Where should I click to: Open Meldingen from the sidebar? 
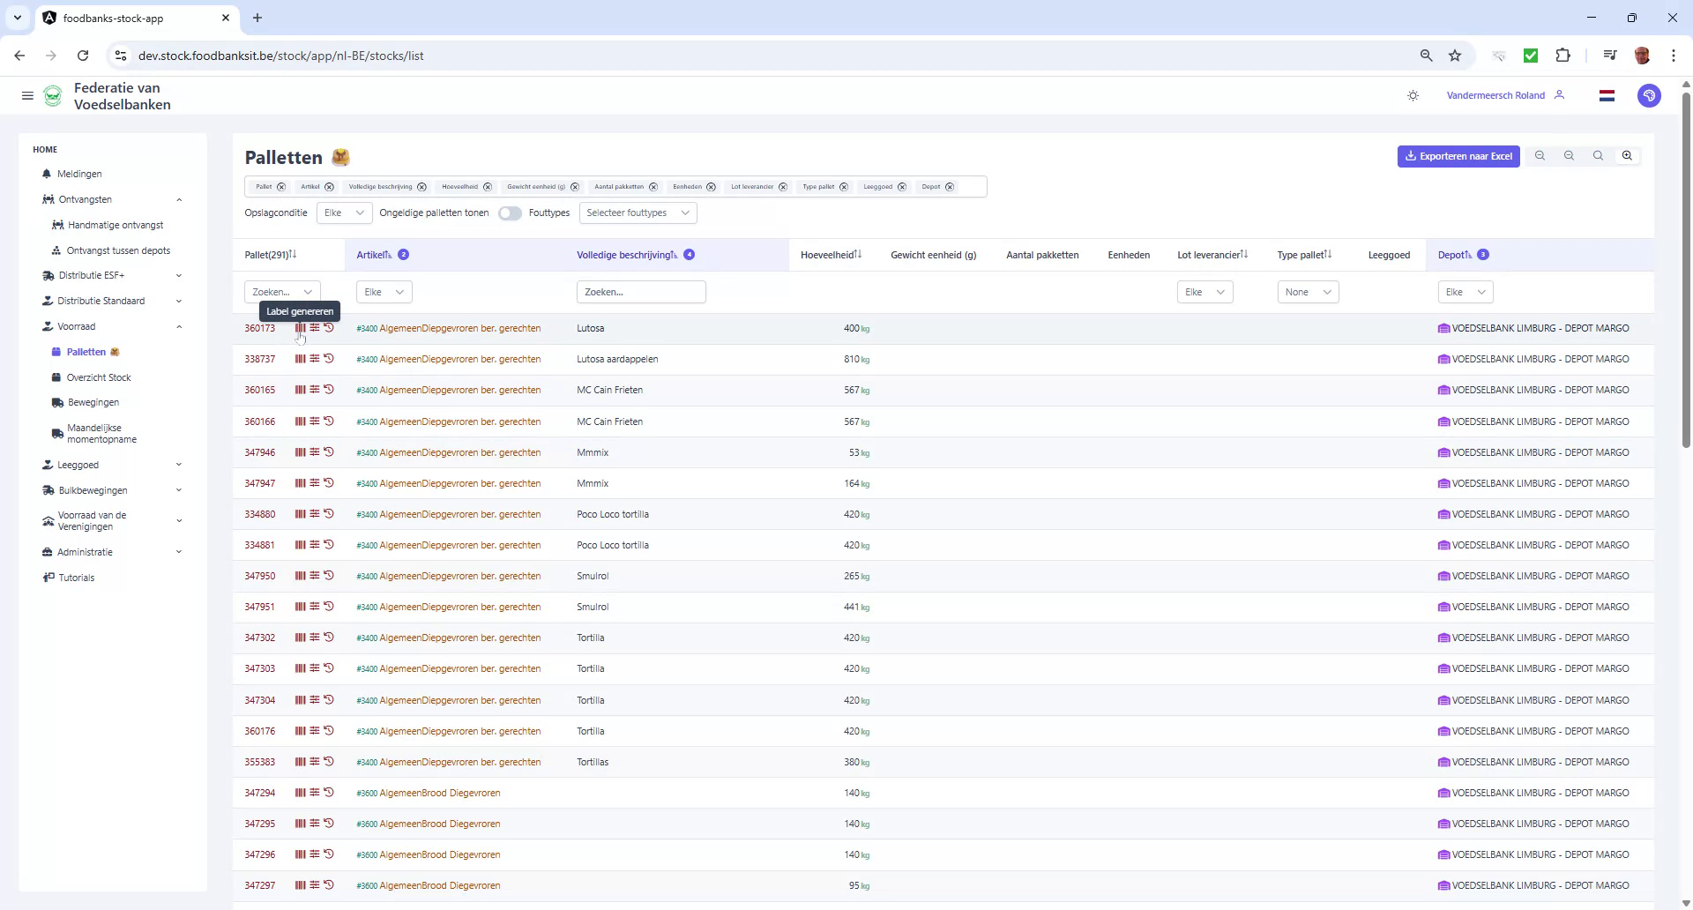coord(82,174)
